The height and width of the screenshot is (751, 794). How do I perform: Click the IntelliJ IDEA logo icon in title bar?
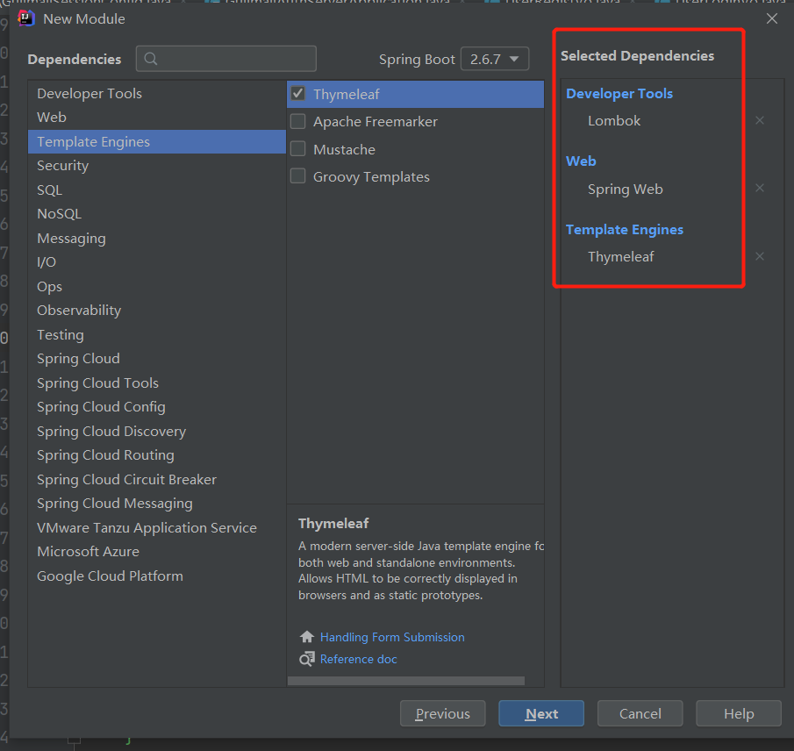point(25,18)
